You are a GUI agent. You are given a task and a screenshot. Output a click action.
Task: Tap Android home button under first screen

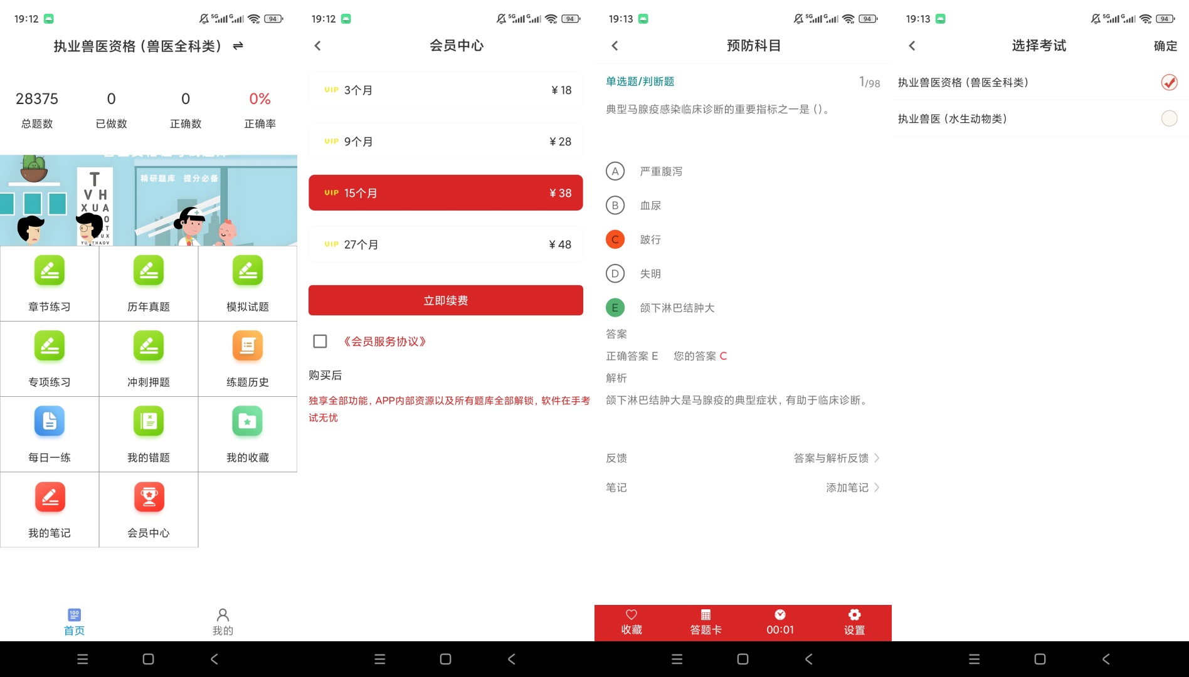pyautogui.click(x=148, y=659)
